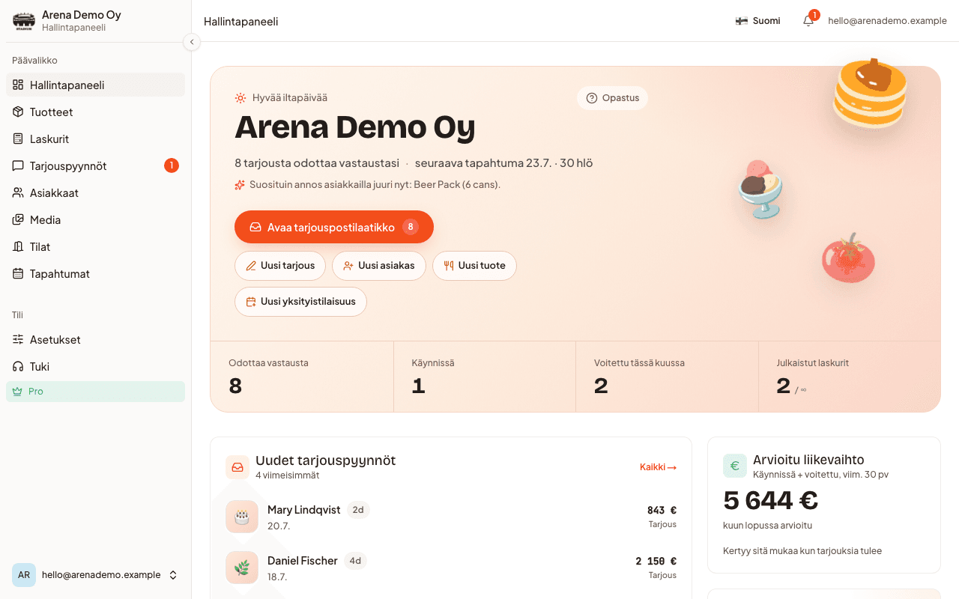Open the Suomi language selector
959x599 pixels.
[x=757, y=21]
